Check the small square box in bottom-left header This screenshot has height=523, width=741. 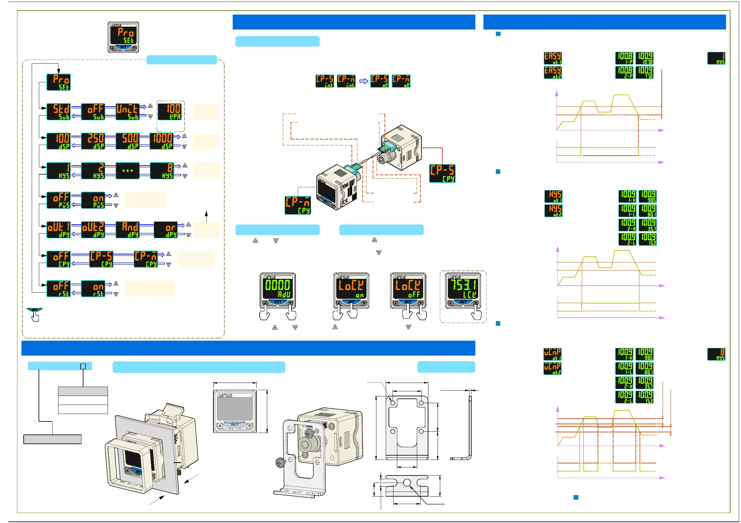pyautogui.click(x=83, y=366)
